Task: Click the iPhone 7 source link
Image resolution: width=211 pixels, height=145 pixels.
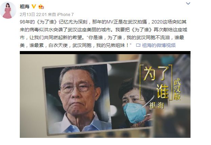Action: 65,14
